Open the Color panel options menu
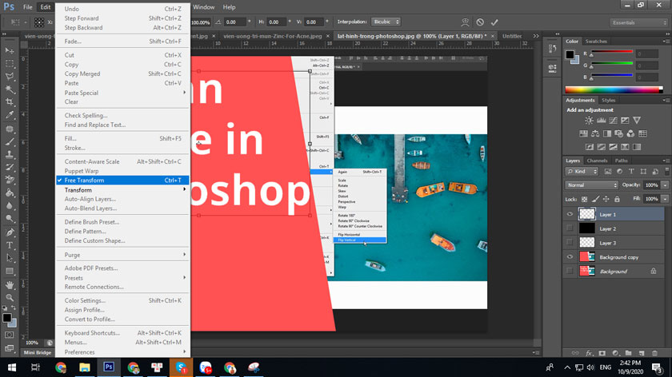 [x=666, y=42]
